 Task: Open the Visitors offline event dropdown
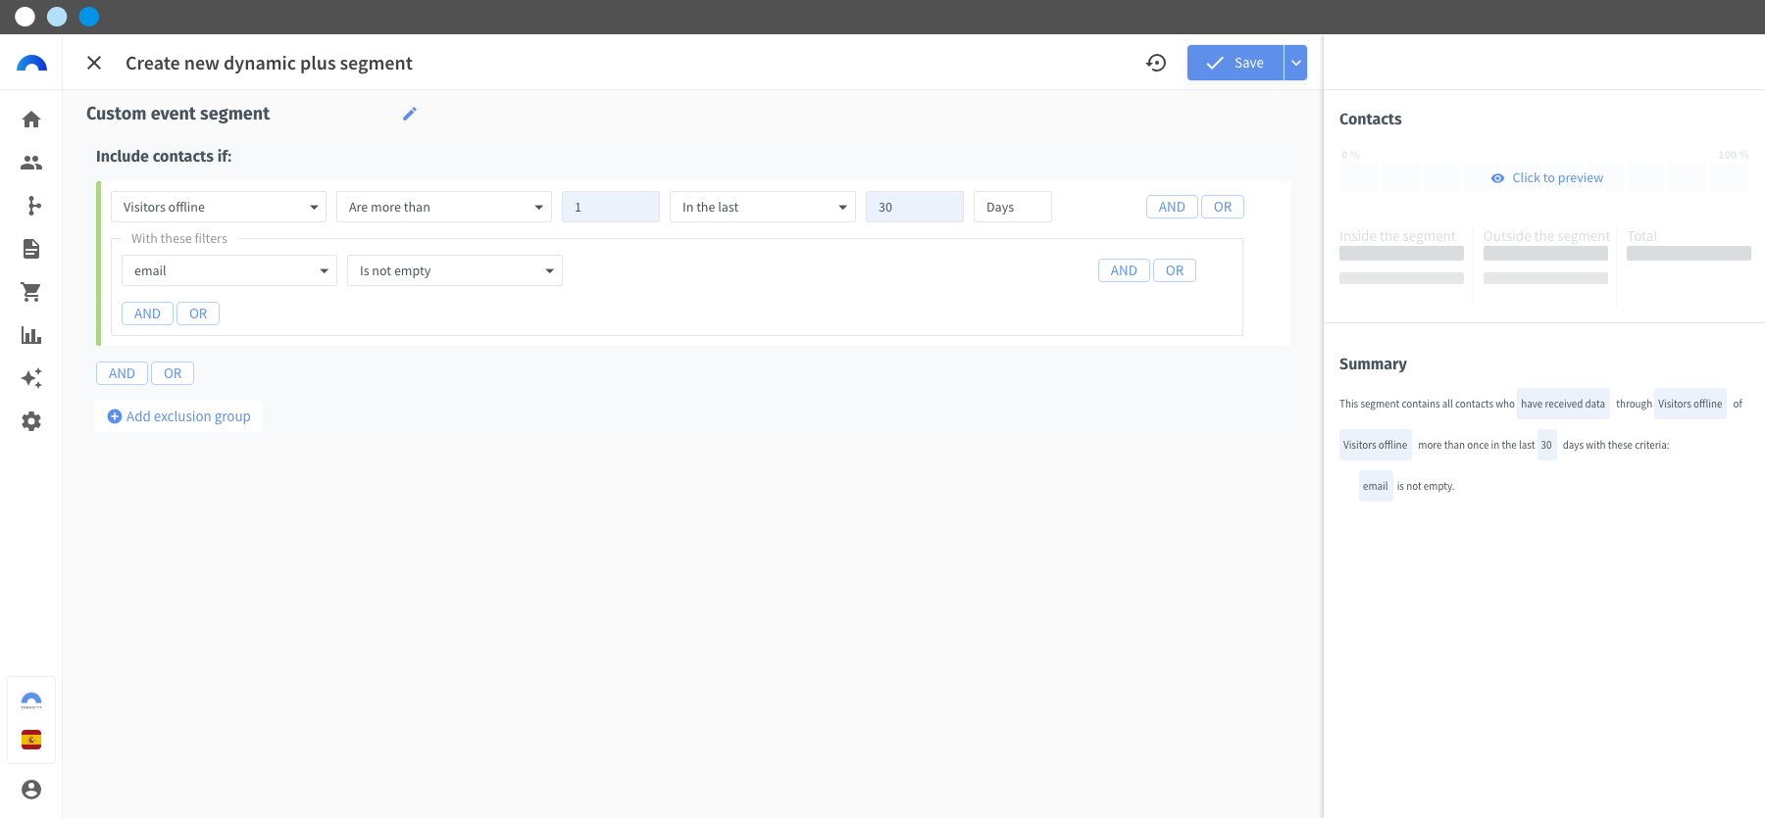coord(219,207)
